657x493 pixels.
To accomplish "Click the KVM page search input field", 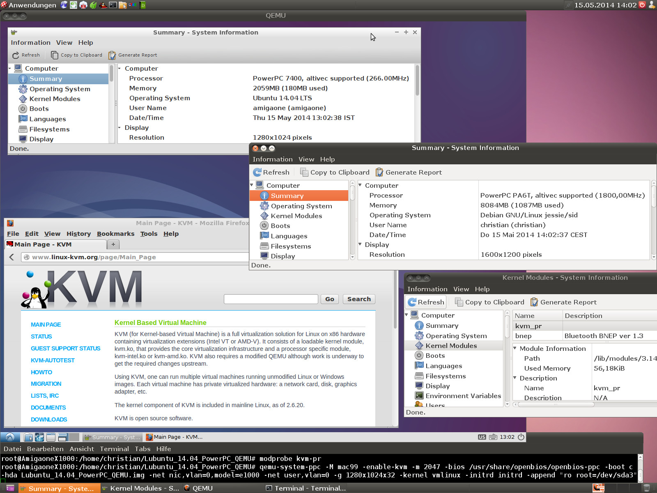I will (271, 299).
